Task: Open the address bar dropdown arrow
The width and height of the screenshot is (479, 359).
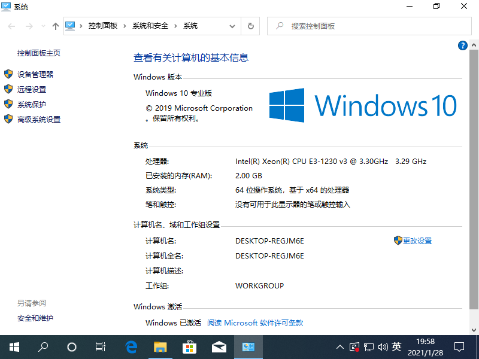Action: point(233,26)
